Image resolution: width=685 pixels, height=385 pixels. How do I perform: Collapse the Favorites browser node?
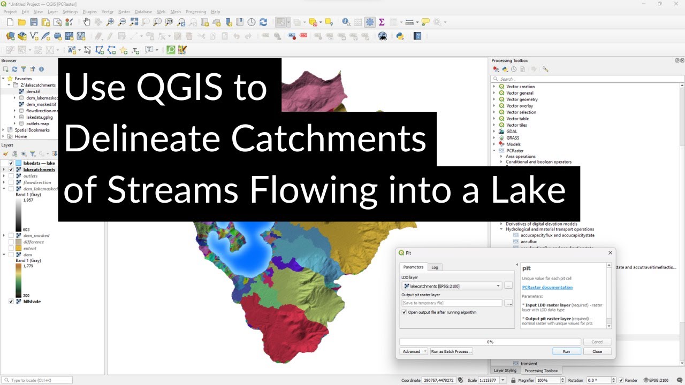[x=4, y=79]
